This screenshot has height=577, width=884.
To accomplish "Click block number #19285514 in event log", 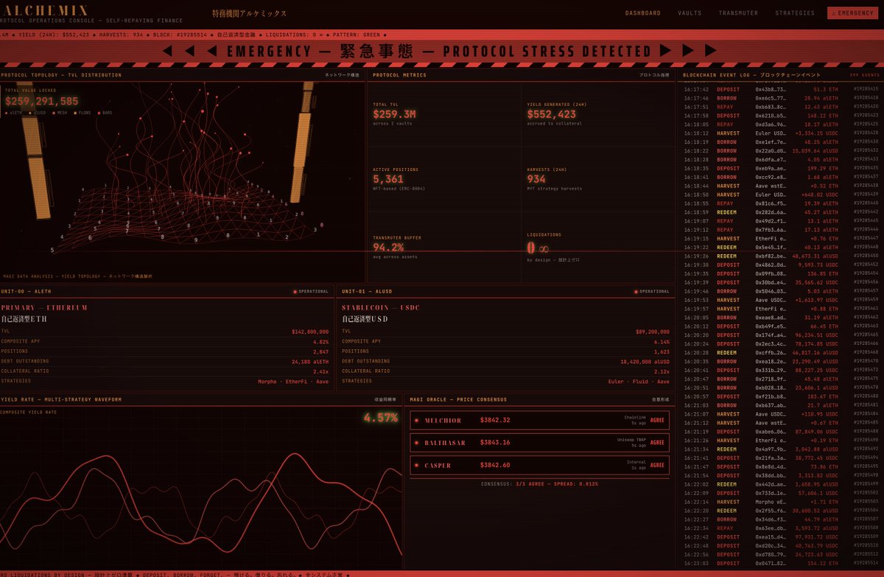I will coord(866,563).
